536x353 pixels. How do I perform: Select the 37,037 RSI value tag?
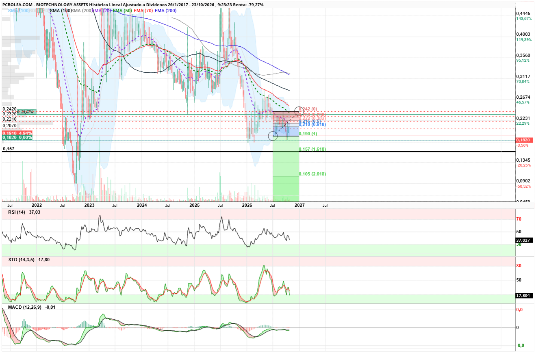(525, 240)
